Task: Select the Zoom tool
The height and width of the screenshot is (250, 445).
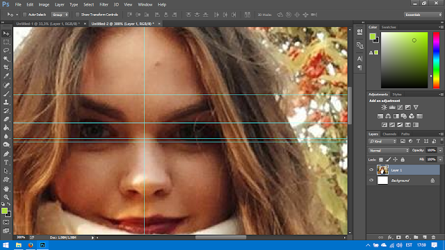Action: [6, 197]
